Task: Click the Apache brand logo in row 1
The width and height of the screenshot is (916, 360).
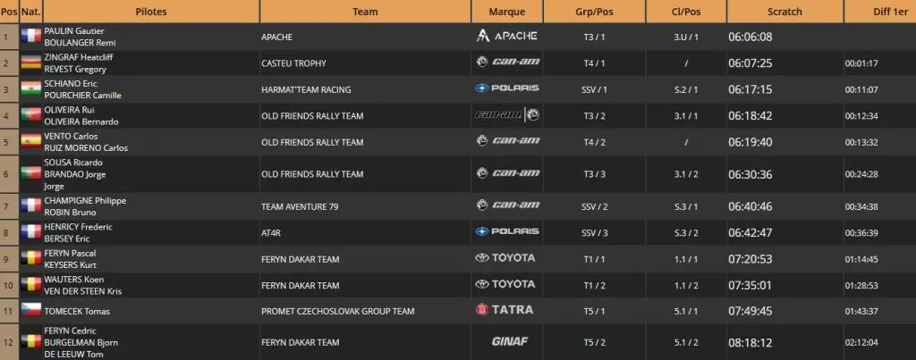Action: [506, 37]
